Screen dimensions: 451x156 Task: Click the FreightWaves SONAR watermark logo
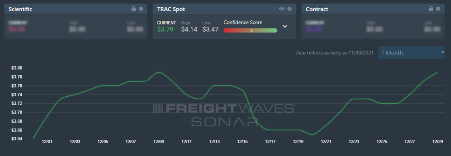click(224, 115)
